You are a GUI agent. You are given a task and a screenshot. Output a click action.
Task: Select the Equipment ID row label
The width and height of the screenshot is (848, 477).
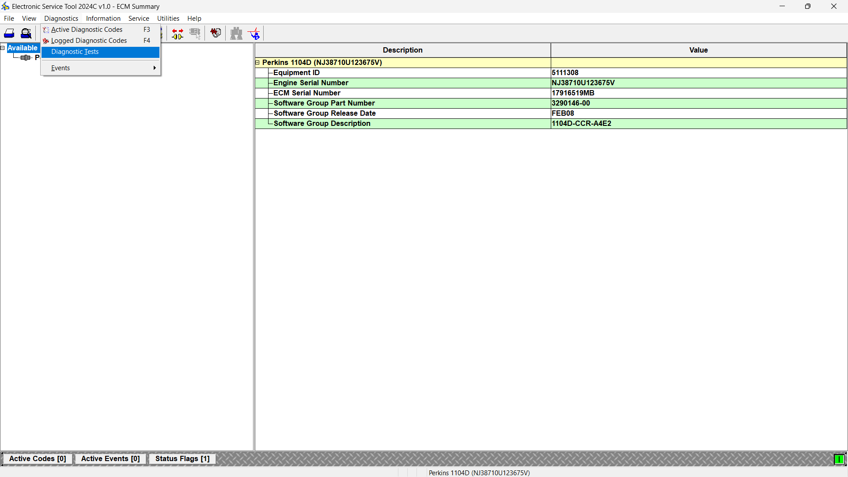[296, 73]
